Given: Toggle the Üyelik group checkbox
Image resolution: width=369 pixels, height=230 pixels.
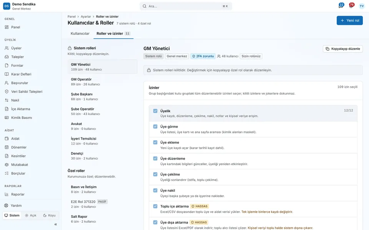Looking at the screenshot, I should pyautogui.click(x=155, y=111).
